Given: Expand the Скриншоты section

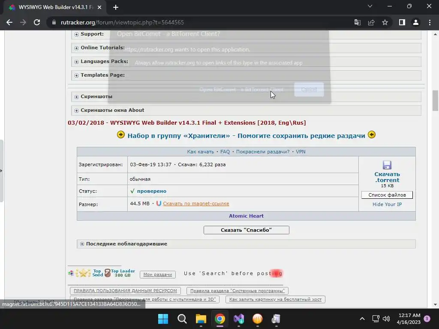Looking at the screenshot, I should tap(76, 97).
